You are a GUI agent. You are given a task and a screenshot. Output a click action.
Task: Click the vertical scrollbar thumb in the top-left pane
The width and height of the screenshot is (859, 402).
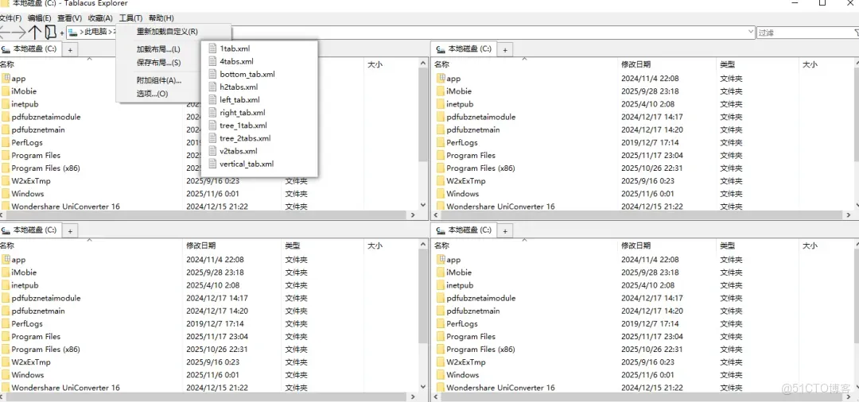pos(422,115)
